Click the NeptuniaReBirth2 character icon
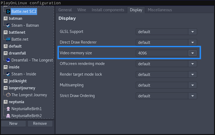Screen dimensions: 215x135 click(8, 116)
